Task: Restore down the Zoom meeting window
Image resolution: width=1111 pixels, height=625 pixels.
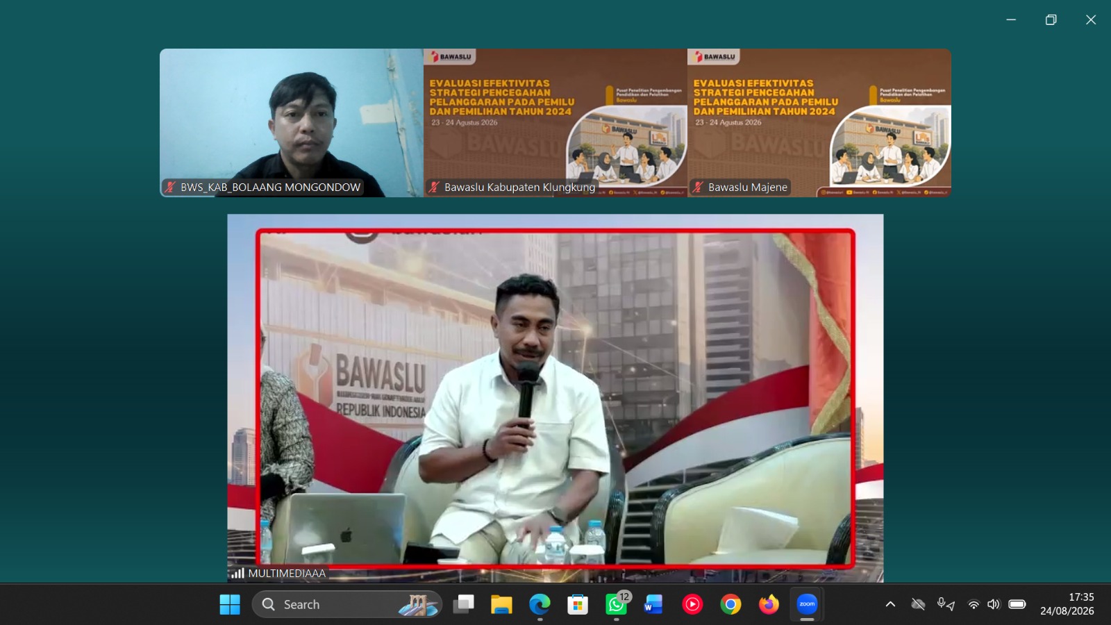Action: [x=1051, y=19]
